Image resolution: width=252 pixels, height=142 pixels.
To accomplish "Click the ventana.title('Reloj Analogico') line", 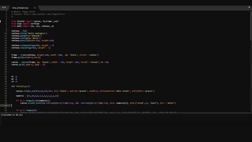I will click(x=29, y=33).
